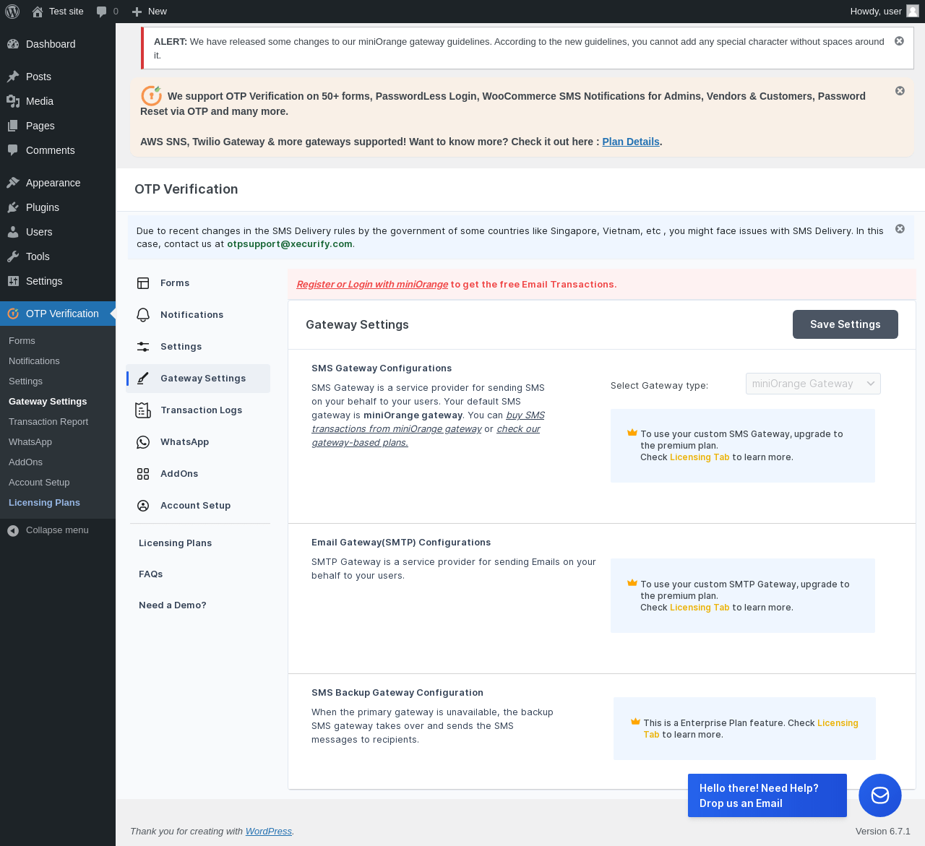Click the Collapse menu arrow icon

click(x=13, y=530)
